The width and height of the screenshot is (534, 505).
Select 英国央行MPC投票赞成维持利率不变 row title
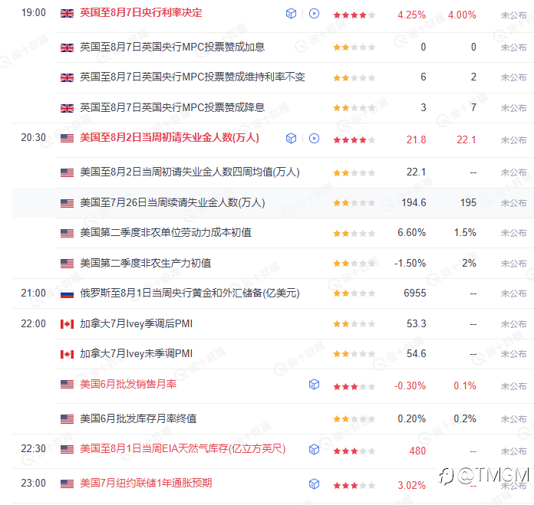click(x=193, y=77)
